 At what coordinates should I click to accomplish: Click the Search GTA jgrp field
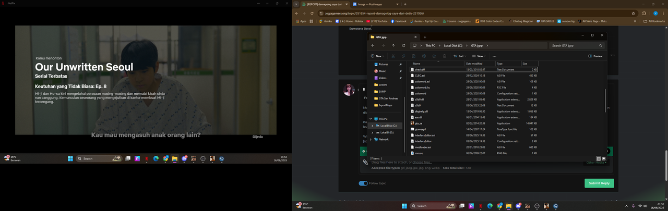pos(578,45)
